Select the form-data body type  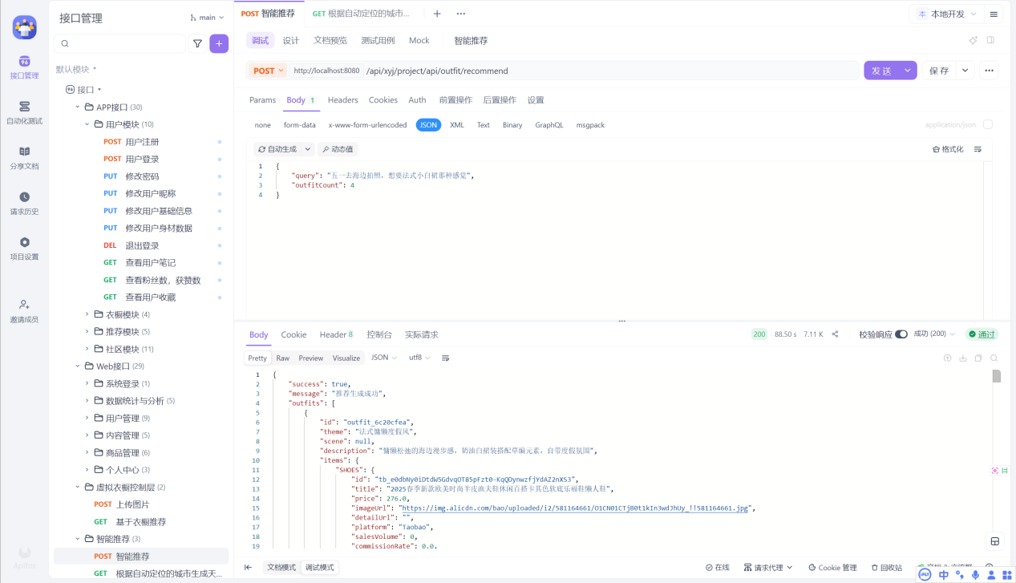[x=300, y=125]
